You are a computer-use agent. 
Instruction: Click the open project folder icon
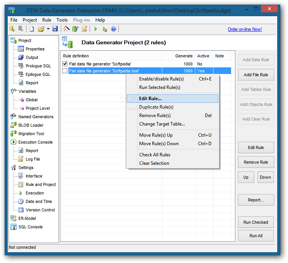point(41,29)
